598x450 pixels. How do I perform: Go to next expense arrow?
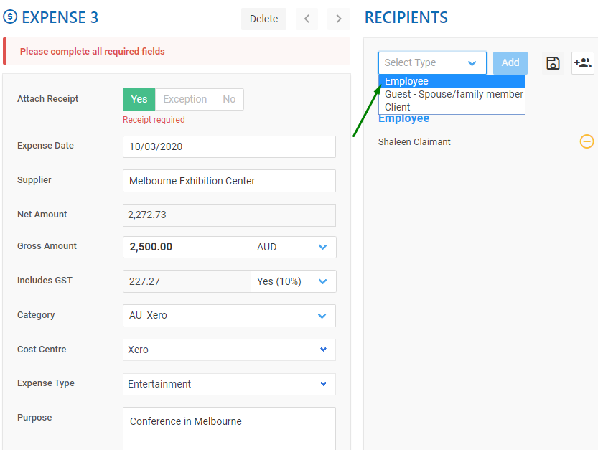(339, 19)
